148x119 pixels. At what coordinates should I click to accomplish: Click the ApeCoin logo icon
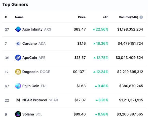tap(18, 58)
